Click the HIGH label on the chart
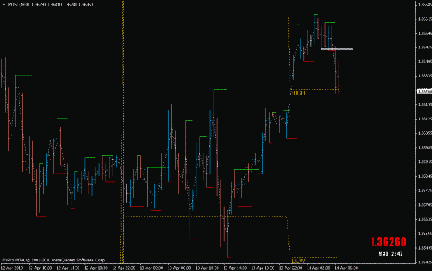432x271 pixels. point(298,93)
